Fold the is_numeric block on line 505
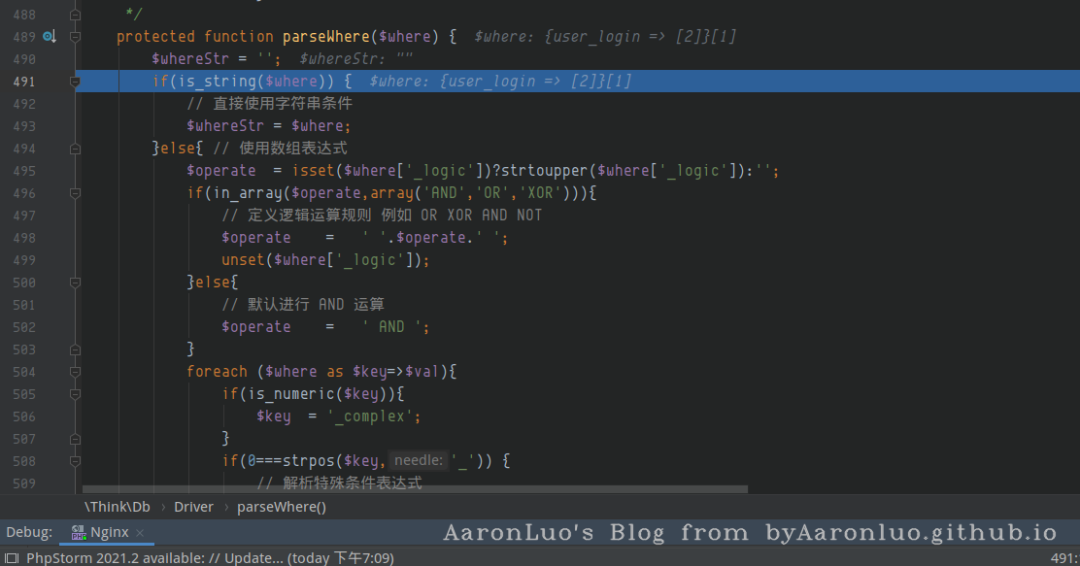The image size is (1080, 566). [x=75, y=394]
